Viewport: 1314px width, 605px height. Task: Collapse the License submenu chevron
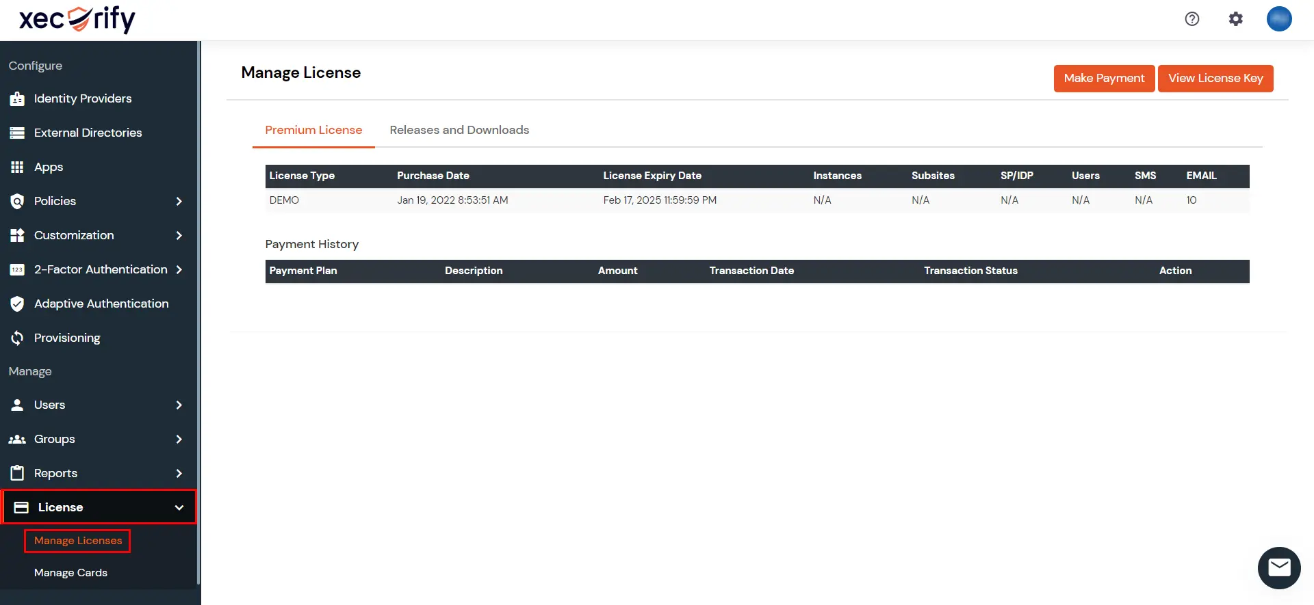coord(179,507)
